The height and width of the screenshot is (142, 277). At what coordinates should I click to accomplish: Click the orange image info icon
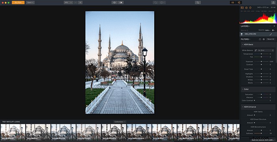[250, 7]
